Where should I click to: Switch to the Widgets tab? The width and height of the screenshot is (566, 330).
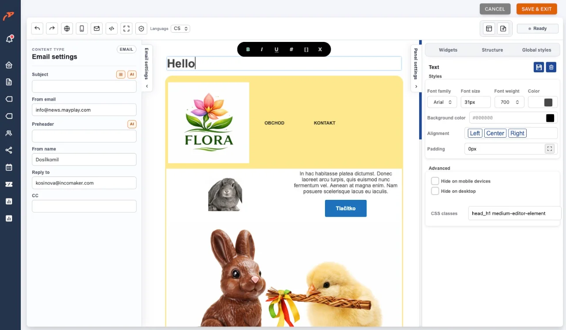point(448,50)
